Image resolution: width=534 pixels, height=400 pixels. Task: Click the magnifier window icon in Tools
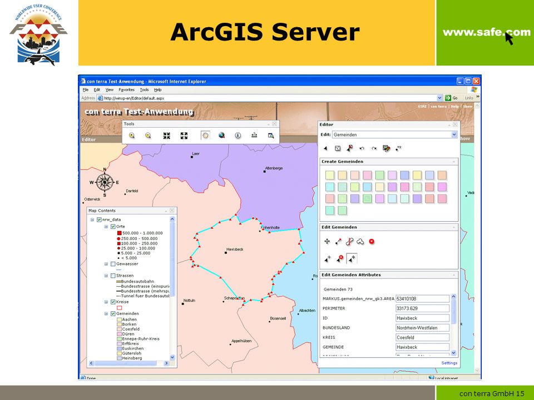pyautogui.click(x=271, y=136)
